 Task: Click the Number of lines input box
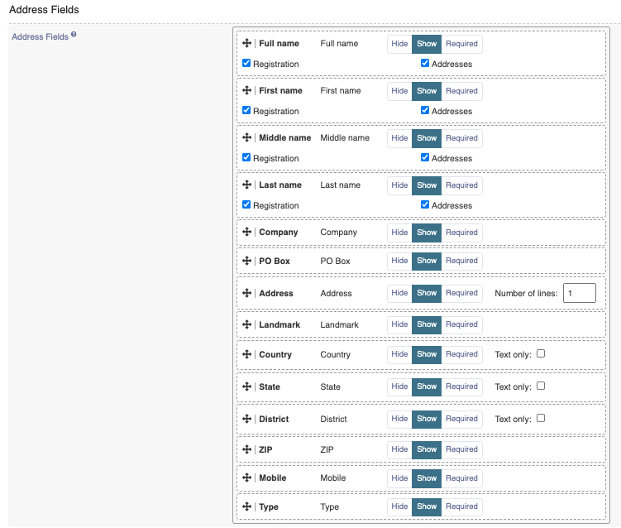[579, 293]
